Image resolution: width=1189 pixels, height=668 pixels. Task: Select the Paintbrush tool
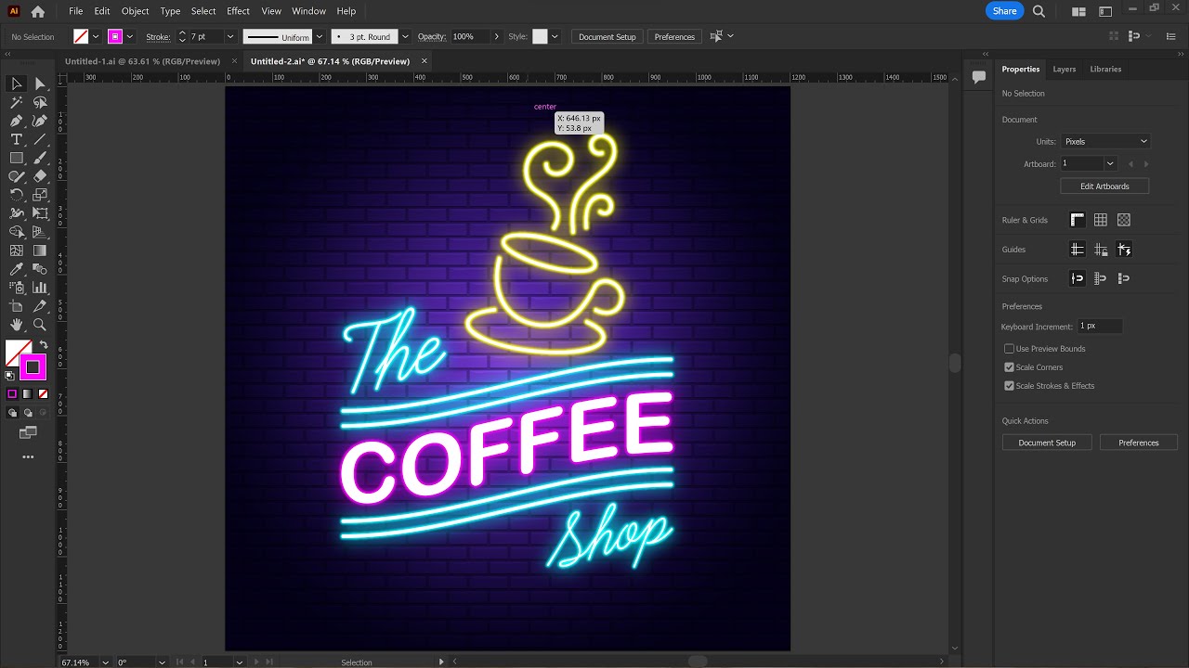[40, 158]
